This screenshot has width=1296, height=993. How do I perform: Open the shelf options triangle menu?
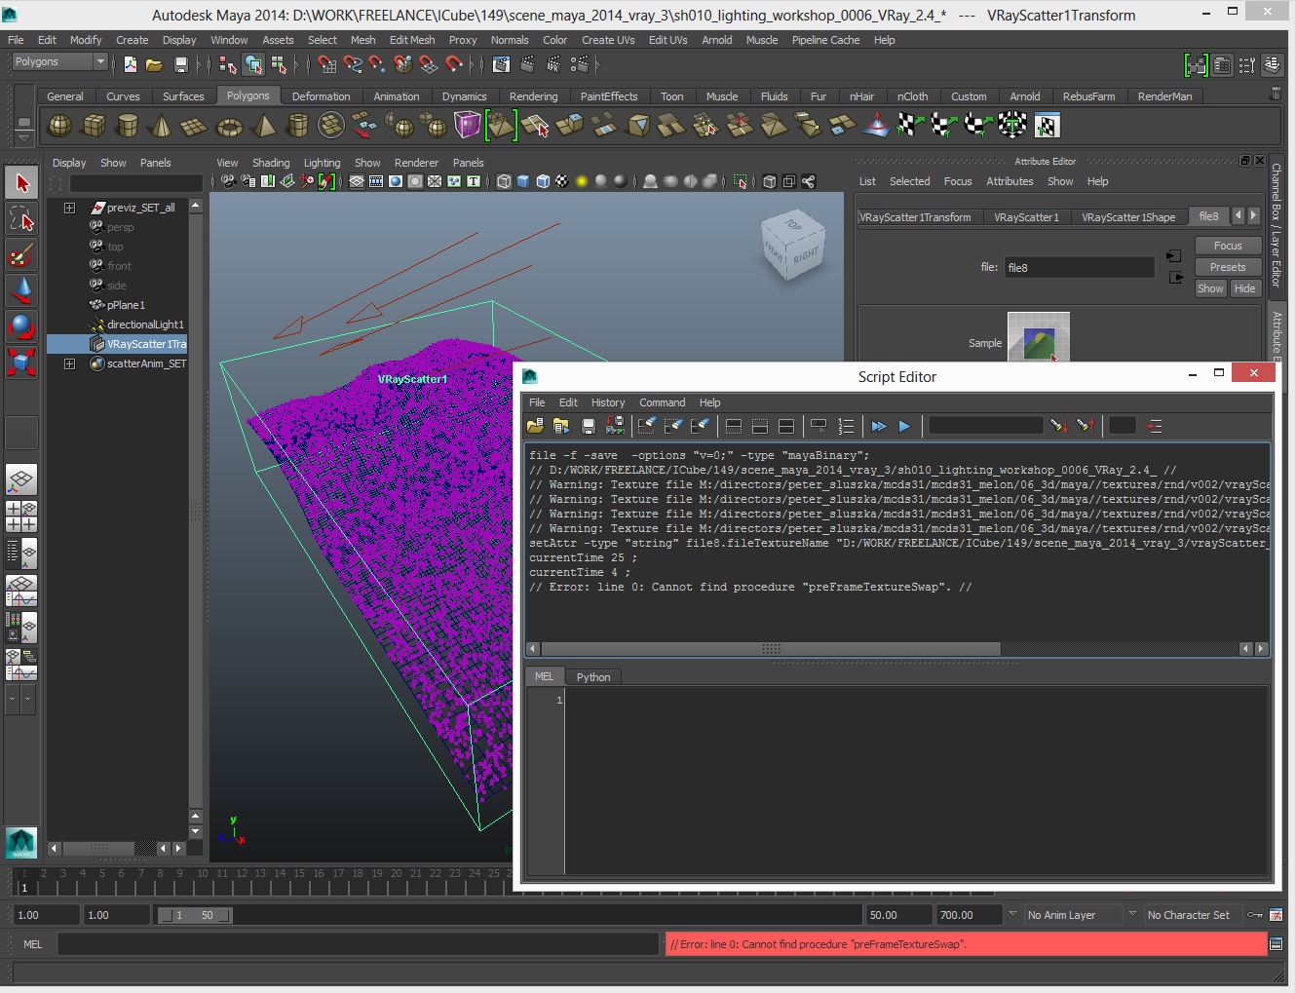[x=24, y=139]
